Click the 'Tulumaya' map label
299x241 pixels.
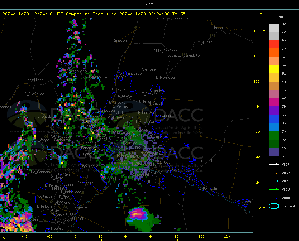(124, 96)
